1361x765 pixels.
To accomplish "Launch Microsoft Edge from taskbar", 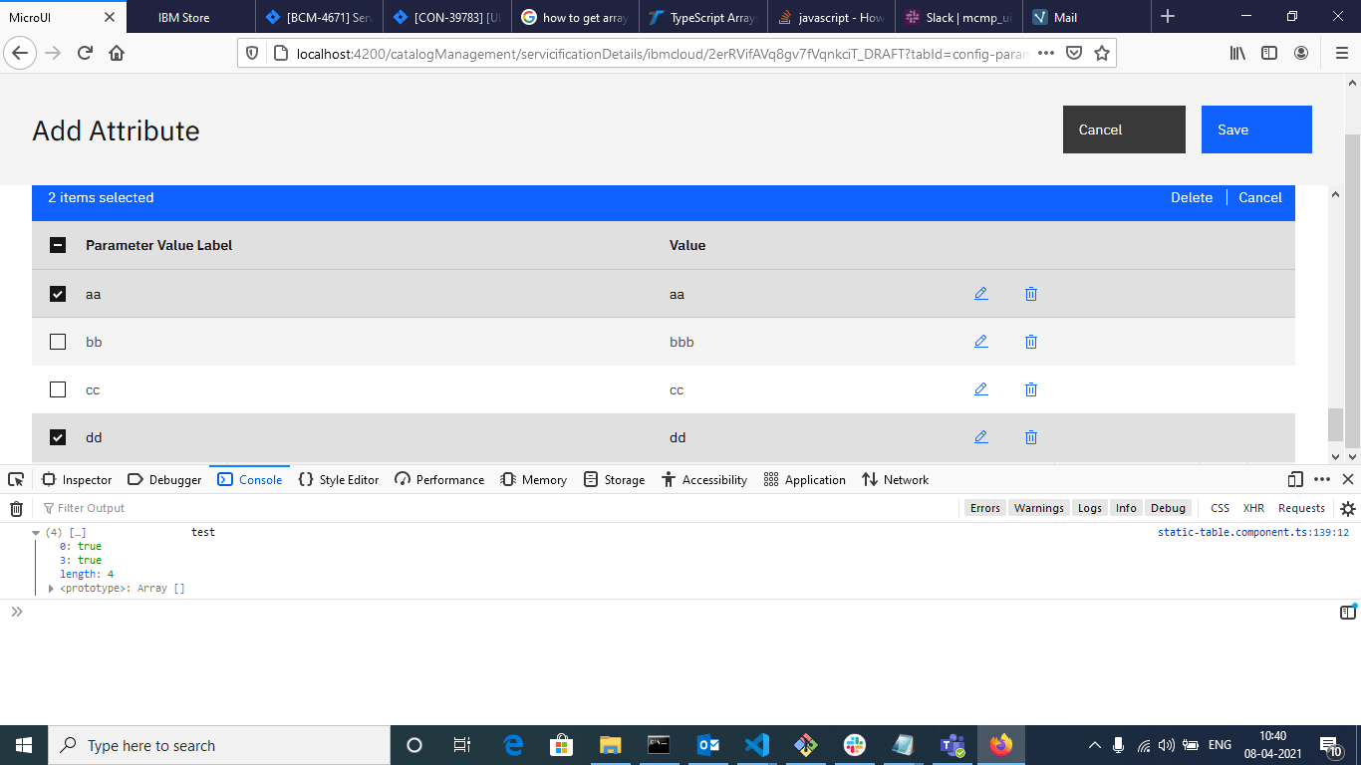I will (513, 745).
